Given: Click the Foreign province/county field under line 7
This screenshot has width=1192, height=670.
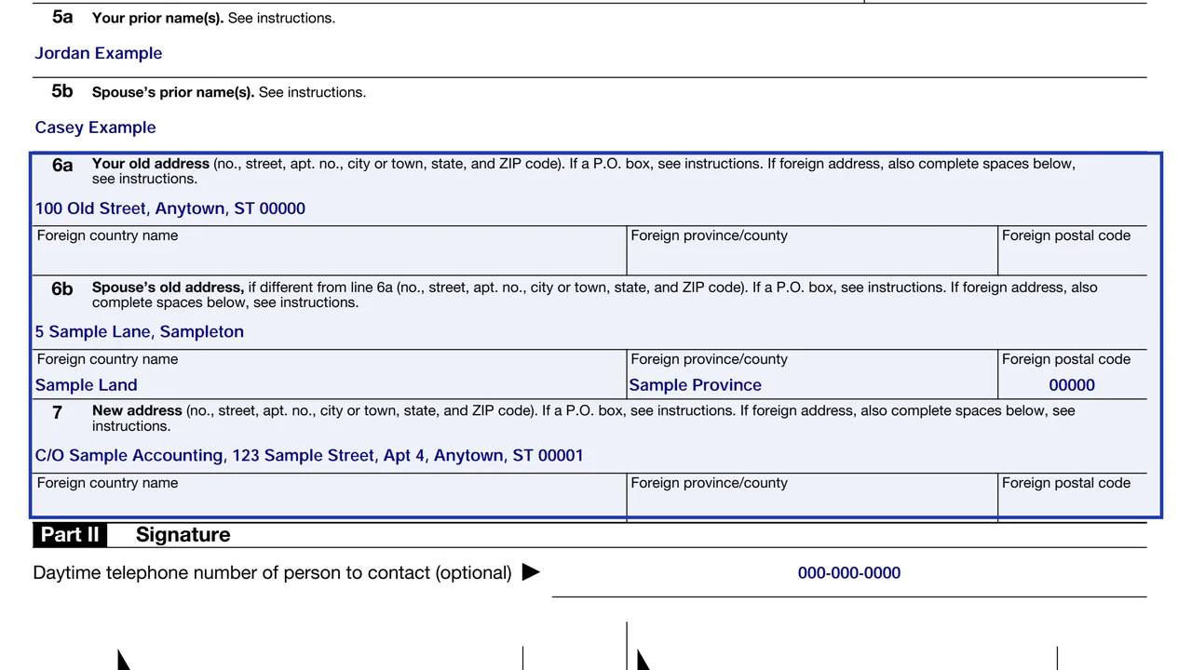Looking at the screenshot, I should click(812, 506).
